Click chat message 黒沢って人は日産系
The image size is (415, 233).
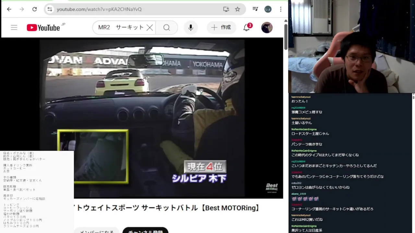[x=307, y=230]
